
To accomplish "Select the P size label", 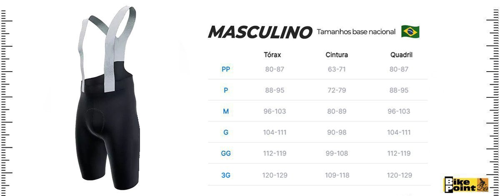I will click(x=226, y=90).
